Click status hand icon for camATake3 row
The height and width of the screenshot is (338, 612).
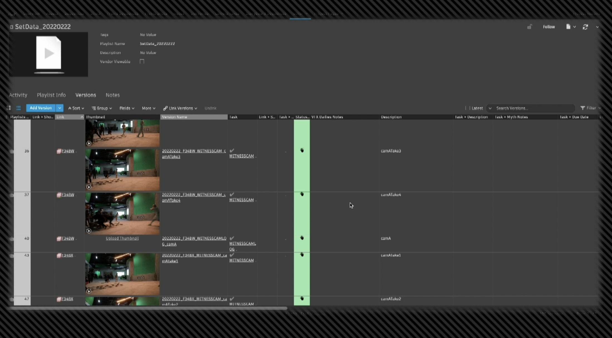tap(302, 151)
